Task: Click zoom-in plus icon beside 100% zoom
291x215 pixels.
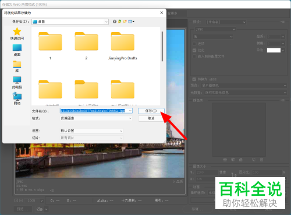Action: coord(21,200)
